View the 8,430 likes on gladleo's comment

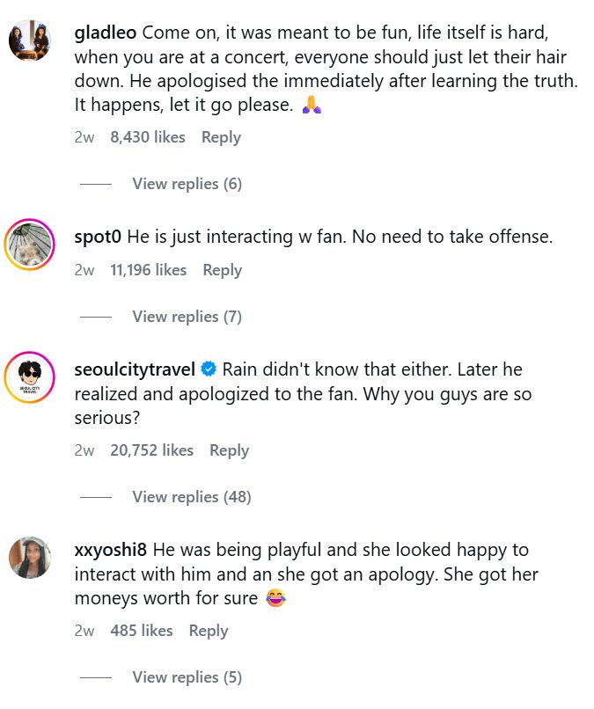coord(148,137)
